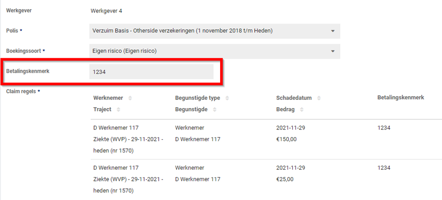Click the Werknemer column sort icon
Screen dimensions: 442x200
coord(130,98)
